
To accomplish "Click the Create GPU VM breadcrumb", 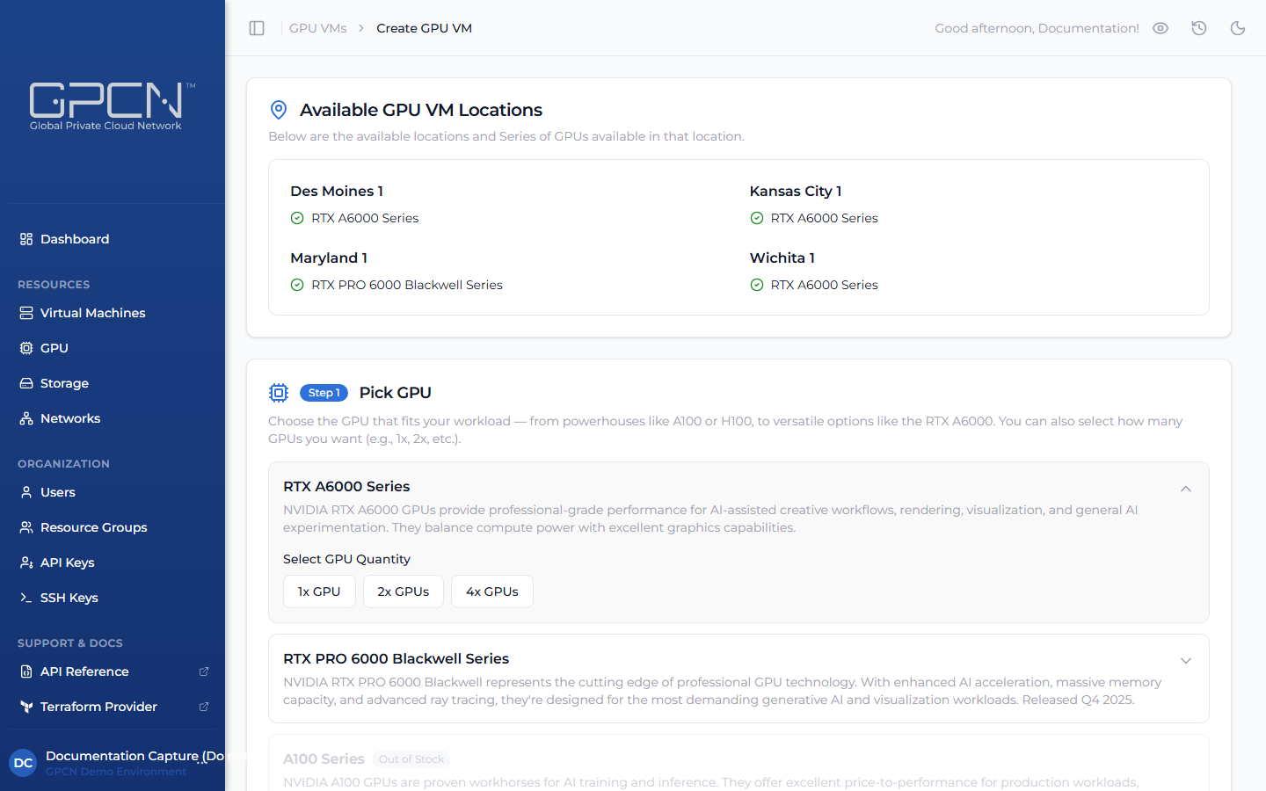I will click(425, 28).
